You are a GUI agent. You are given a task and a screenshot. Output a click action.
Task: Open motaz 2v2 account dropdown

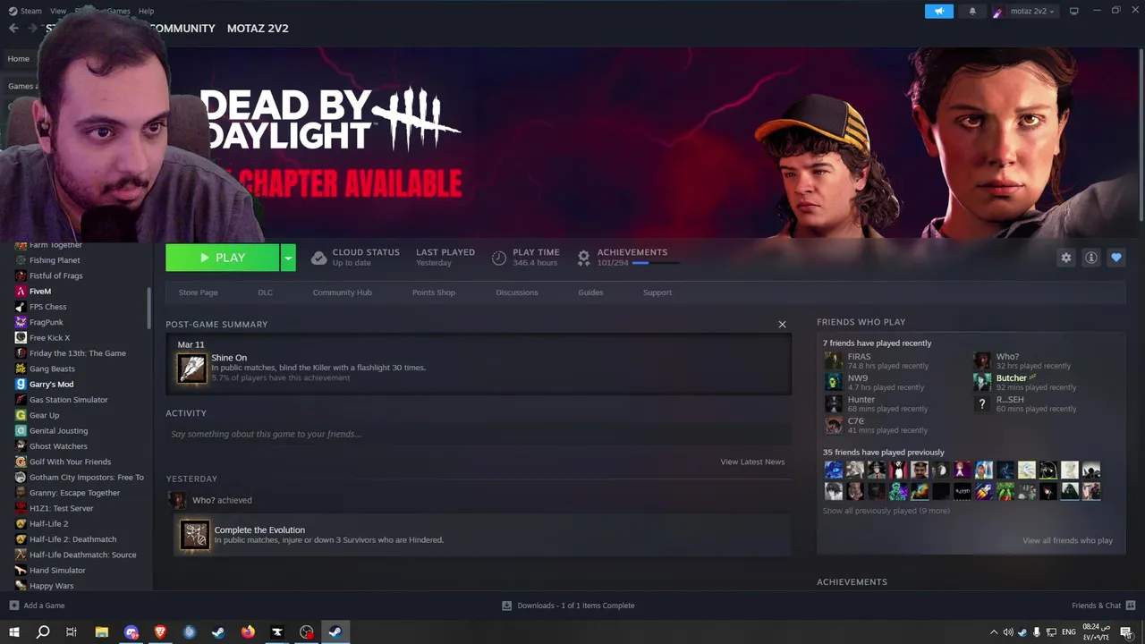[1024, 11]
